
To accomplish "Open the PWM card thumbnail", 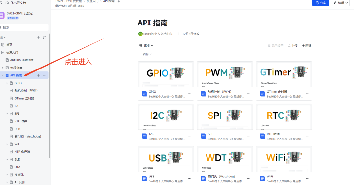I will (x=225, y=75).
